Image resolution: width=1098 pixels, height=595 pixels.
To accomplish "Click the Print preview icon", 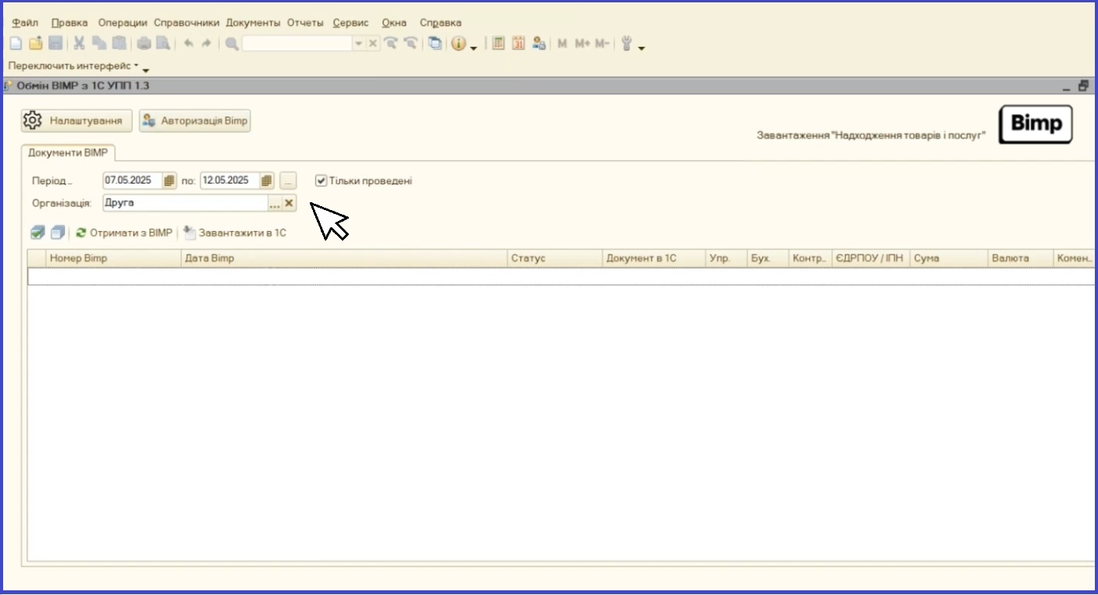I will 163,45.
